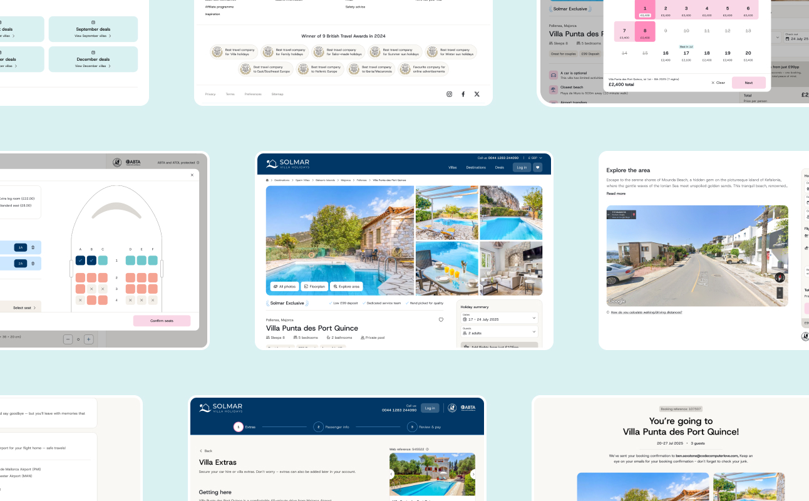
Task: Click Read more under Explore the area
Action: (616, 194)
